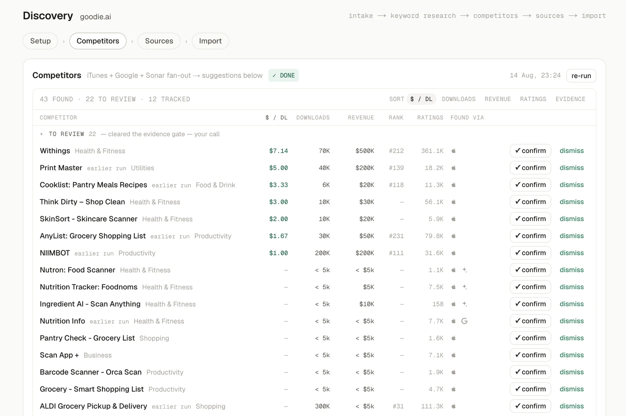Dismiss AnyList: Grocery Shopping List
Image resolution: width=626 pixels, height=416 pixels.
[x=572, y=236]
